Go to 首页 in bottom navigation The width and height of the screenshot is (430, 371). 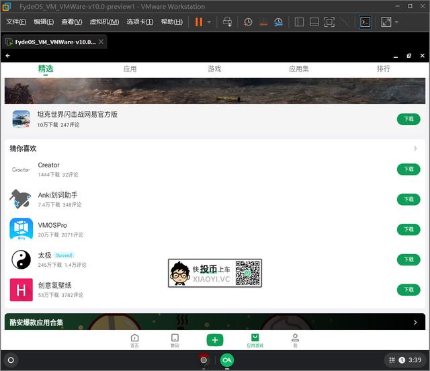[134, 341]
